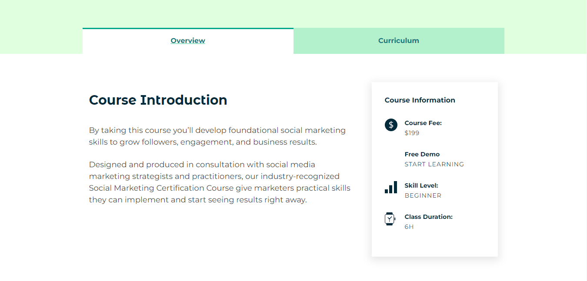Click the smartwatch icon beside 6H
This screenshot has height=281, width=587.
click(x=390, y=219)
